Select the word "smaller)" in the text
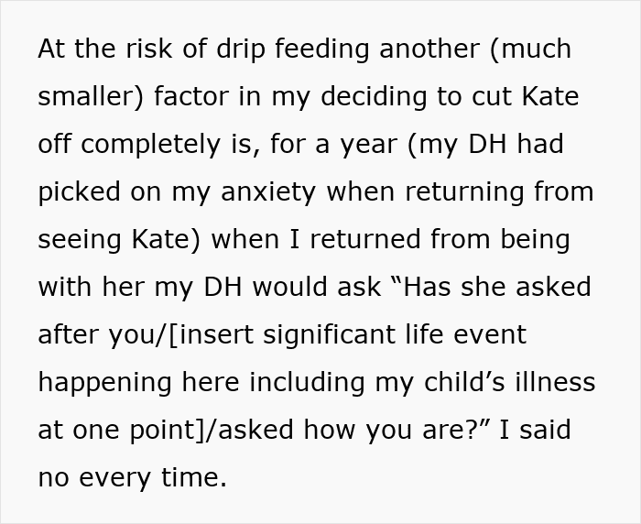 91,96
